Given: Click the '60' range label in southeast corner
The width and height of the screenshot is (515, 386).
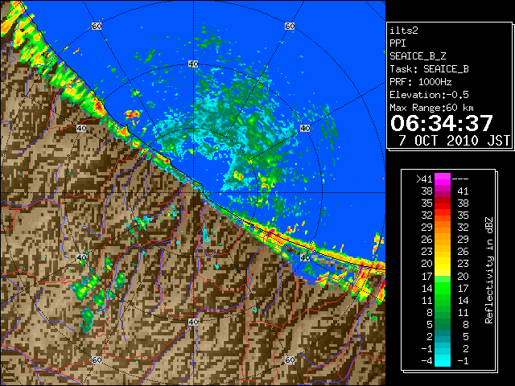Looking at the screenshot, I should [290, 359].
